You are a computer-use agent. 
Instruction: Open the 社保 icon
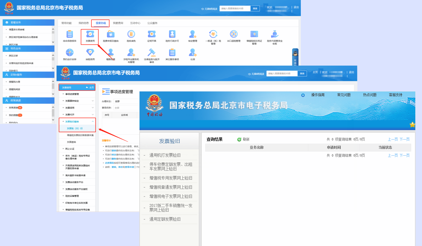[x=193, y=52]
